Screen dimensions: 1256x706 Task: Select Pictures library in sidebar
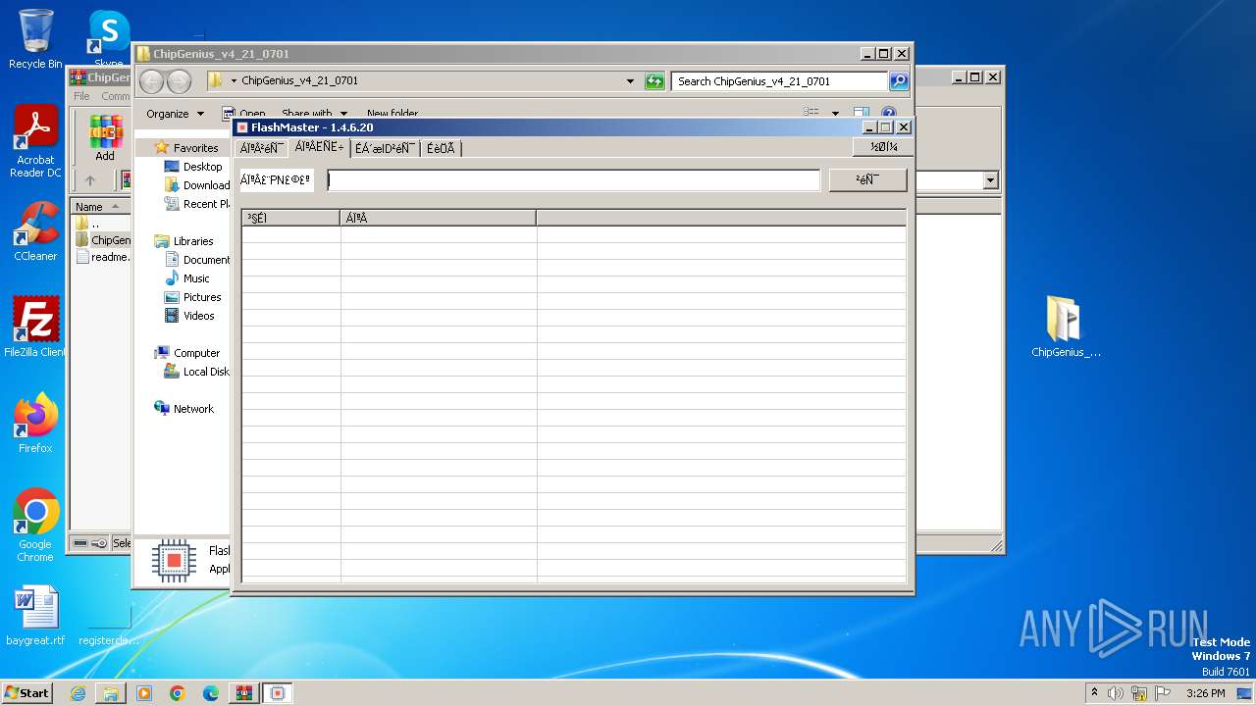coord(193,297)
